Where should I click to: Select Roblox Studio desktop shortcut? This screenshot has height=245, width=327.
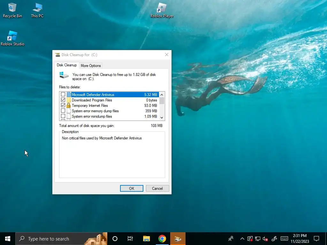12,38
